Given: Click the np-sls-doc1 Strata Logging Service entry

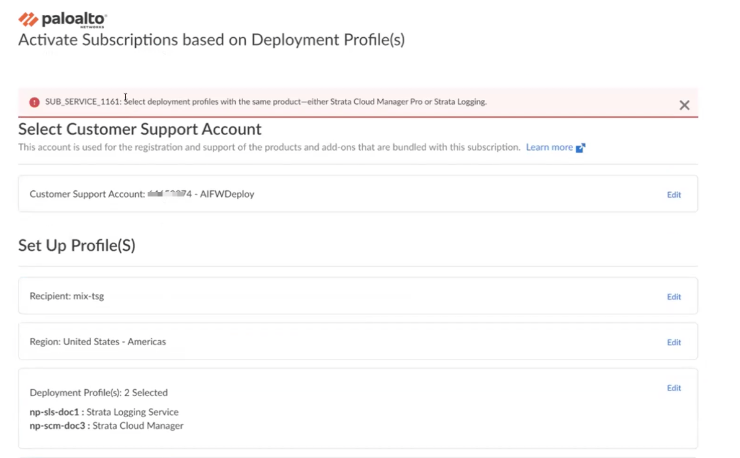Looking at the screenshot, I should (x=104, y=412).
